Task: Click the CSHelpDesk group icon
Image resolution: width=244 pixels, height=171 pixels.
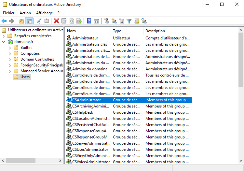Action: pyautogui.click(x=69, y=112)
